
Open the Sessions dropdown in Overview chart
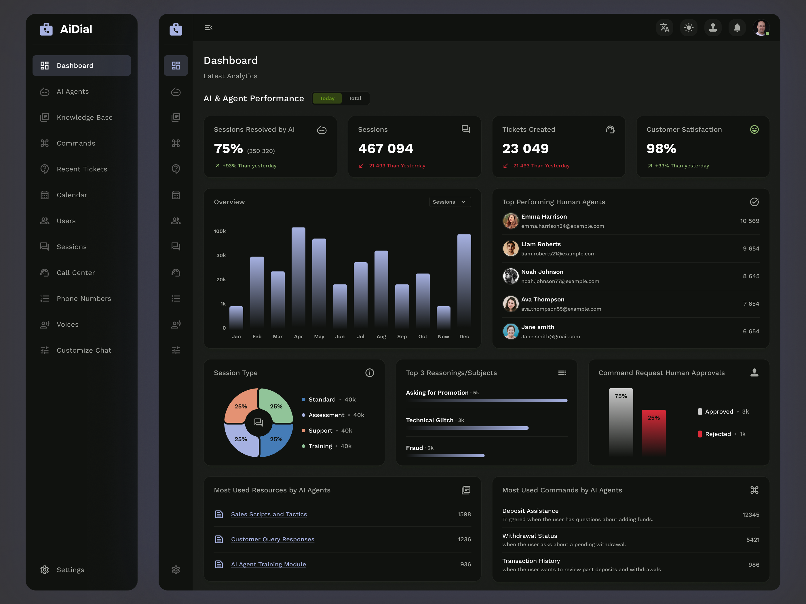point(450,202)
